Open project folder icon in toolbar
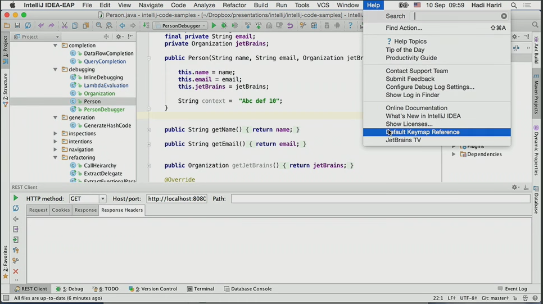 tap(7, 26)
